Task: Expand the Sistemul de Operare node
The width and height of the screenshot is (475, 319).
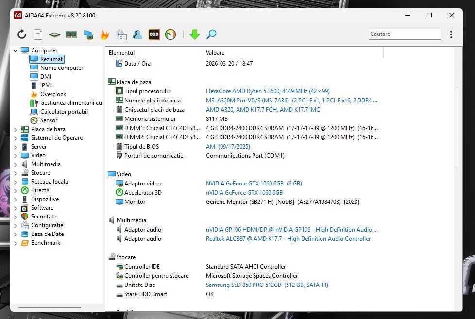Action: [15, 138]
